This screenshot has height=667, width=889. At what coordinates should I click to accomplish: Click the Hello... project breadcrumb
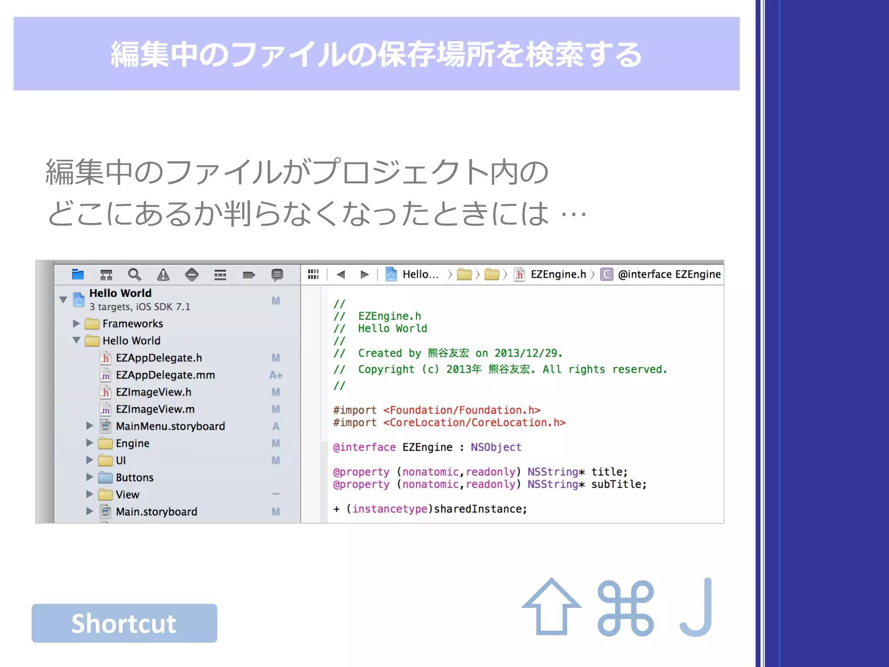413,274
